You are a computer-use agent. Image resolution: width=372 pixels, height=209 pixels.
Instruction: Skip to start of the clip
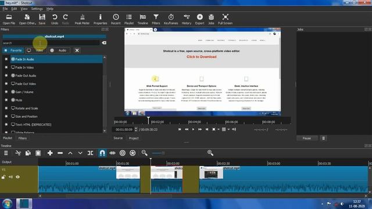180,129
